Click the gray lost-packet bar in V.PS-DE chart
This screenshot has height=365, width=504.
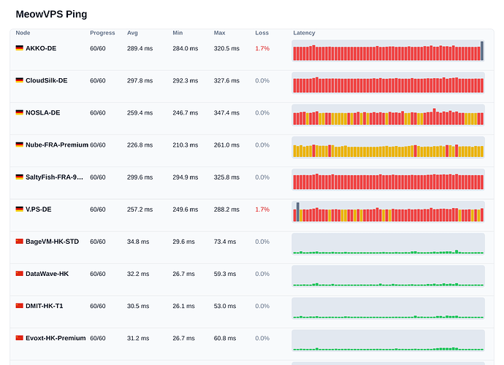click(x=298, y=212)
